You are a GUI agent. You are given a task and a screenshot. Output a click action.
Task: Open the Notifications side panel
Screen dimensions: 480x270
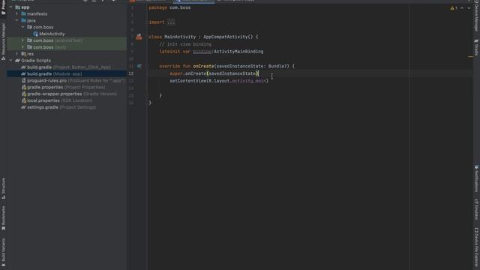[x=476, y=178]
